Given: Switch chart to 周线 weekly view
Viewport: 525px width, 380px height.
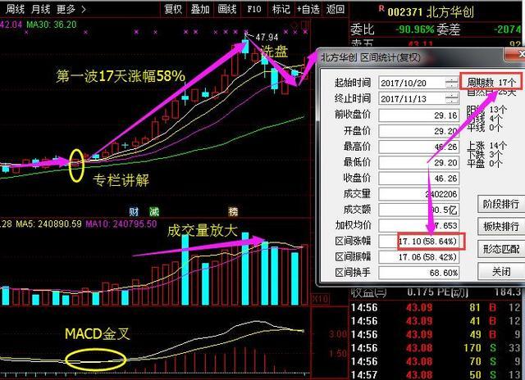Looking at the screenshot, I should pos(15,9).
